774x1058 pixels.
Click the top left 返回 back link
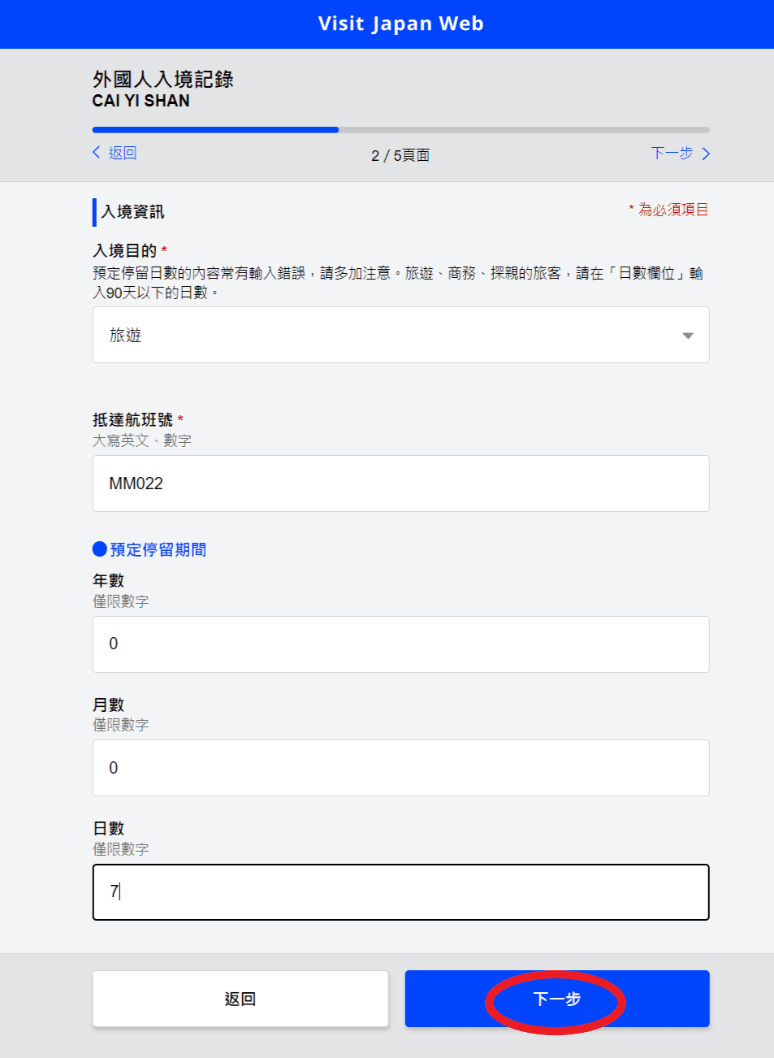tap(115, 153)
